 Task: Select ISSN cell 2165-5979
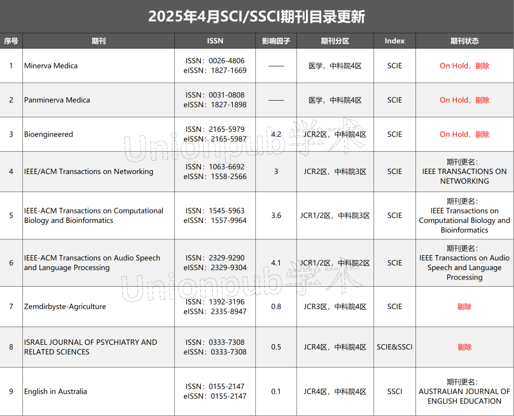tap(215, 134)
